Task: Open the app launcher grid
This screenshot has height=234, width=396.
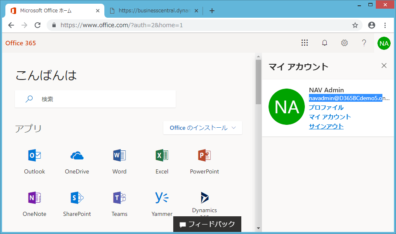Action: coord(304,43)
